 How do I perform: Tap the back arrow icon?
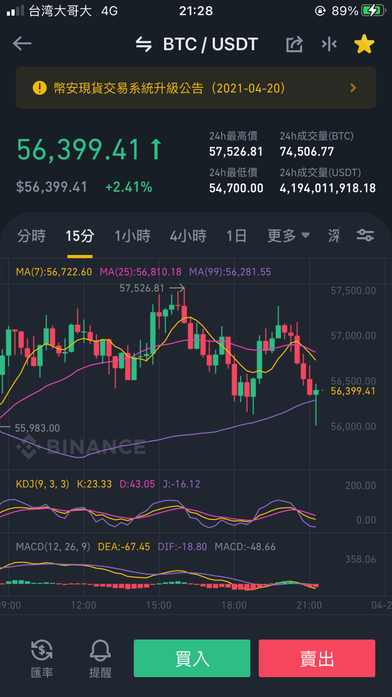coord(22,44)
